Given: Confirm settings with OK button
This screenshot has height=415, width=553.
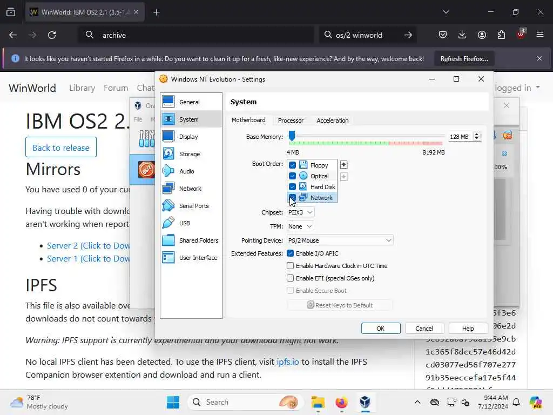Looking at the screenshot, I should tap(381, 329).
